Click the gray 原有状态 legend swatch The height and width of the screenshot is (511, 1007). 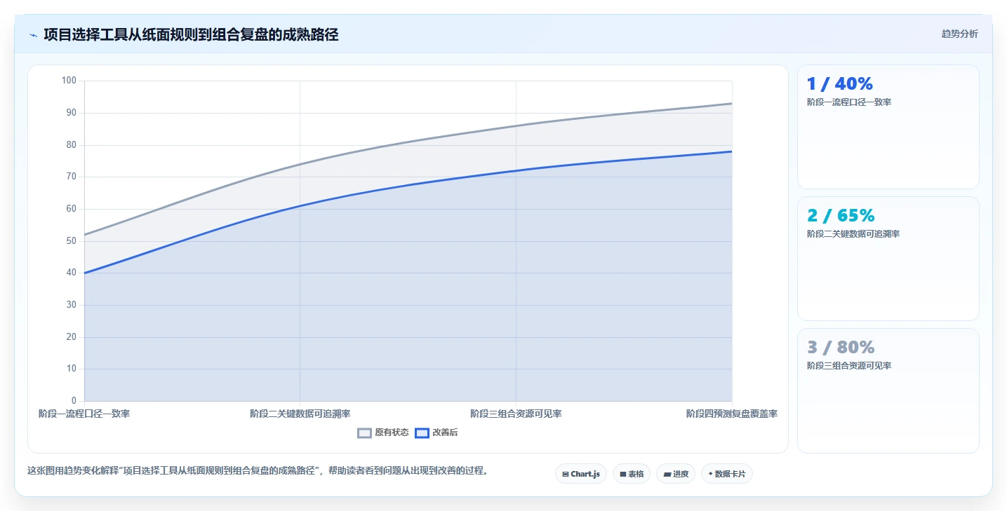point(364,432)
